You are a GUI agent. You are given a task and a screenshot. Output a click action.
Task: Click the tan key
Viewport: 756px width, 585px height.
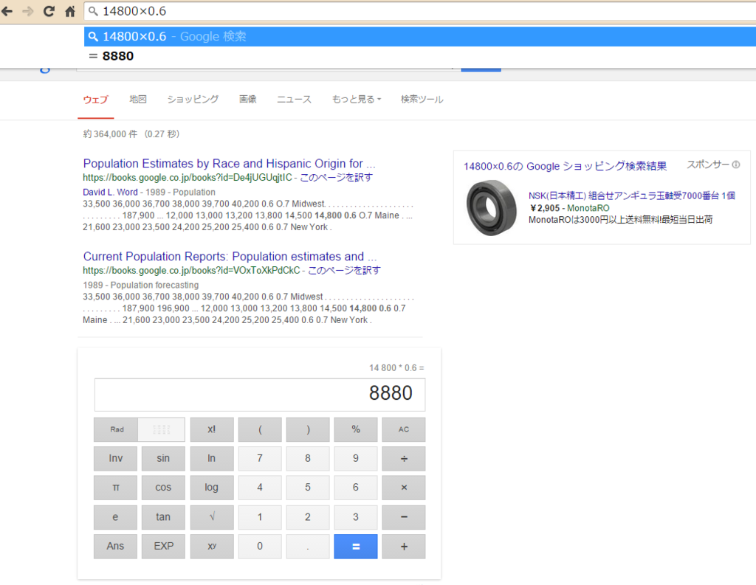[163, 517]
